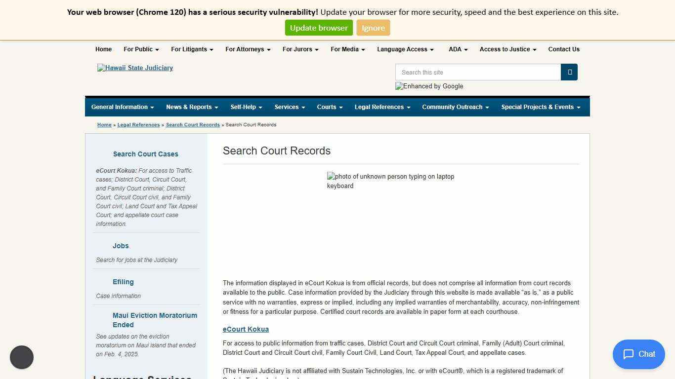Open the Courts dropdown
This screenshot has width=675, height=379.
(329, 107)
